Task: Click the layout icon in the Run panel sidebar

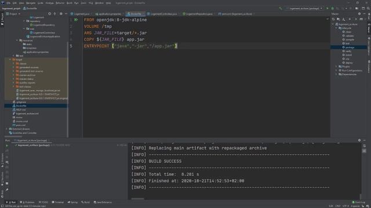Action: coord(7,183)
